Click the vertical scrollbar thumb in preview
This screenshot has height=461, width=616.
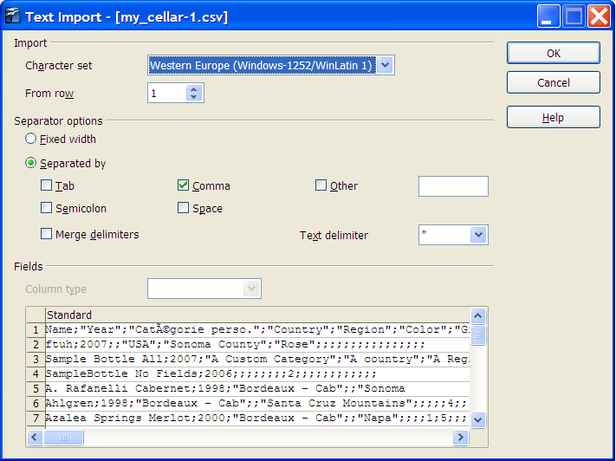[477, 335]
